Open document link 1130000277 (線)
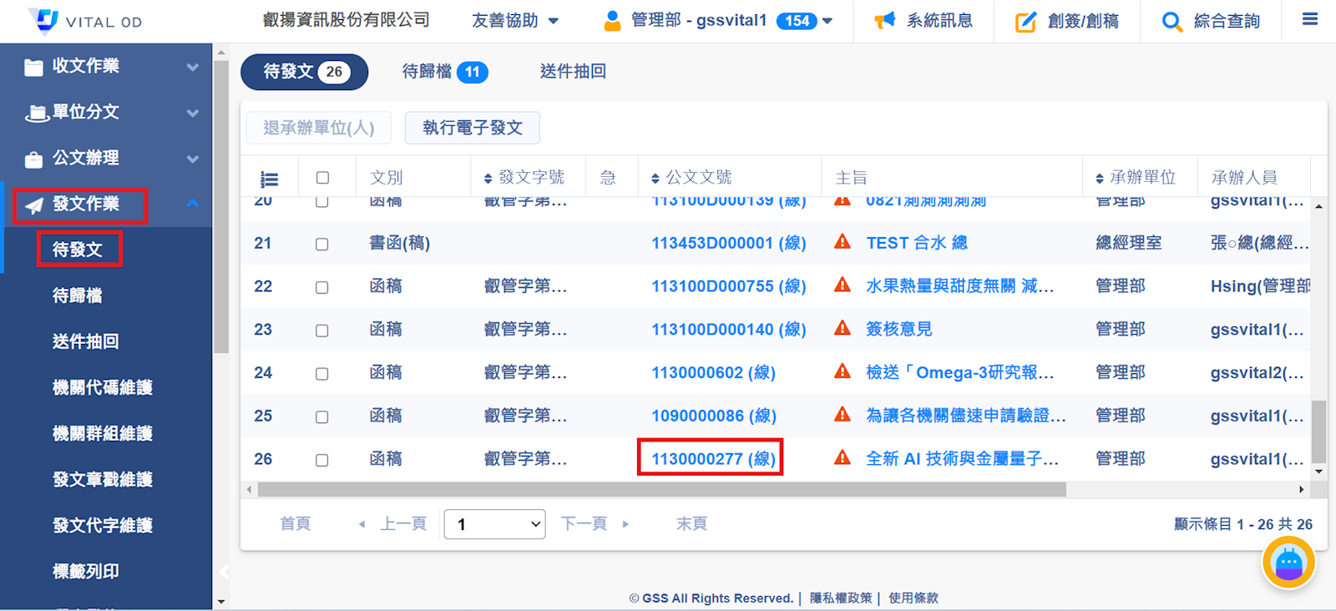The height and width of the screenshot is (611, 1336). [713, 459]
